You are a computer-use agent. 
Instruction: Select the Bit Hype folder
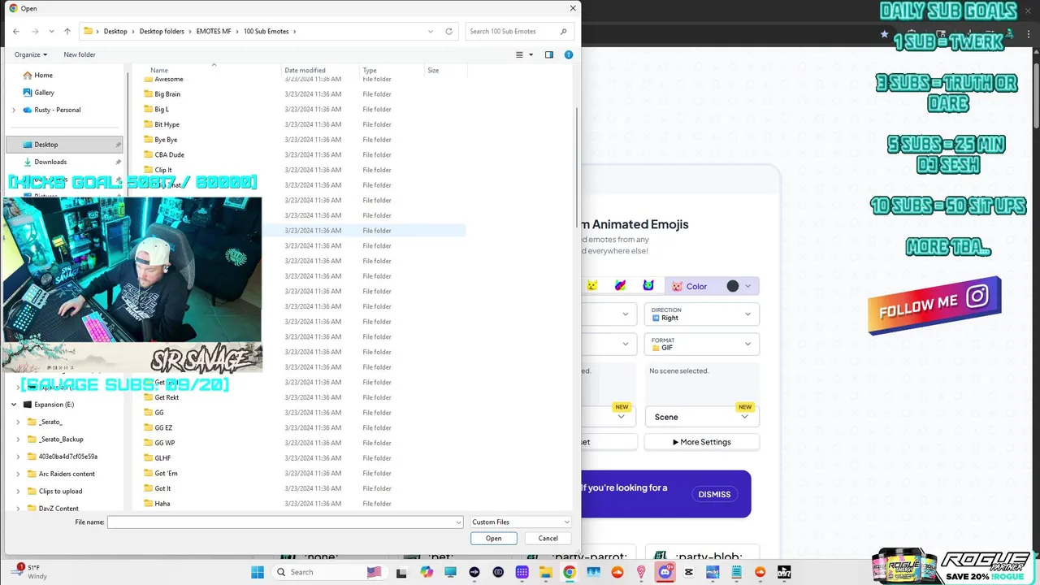pos(167,124)
